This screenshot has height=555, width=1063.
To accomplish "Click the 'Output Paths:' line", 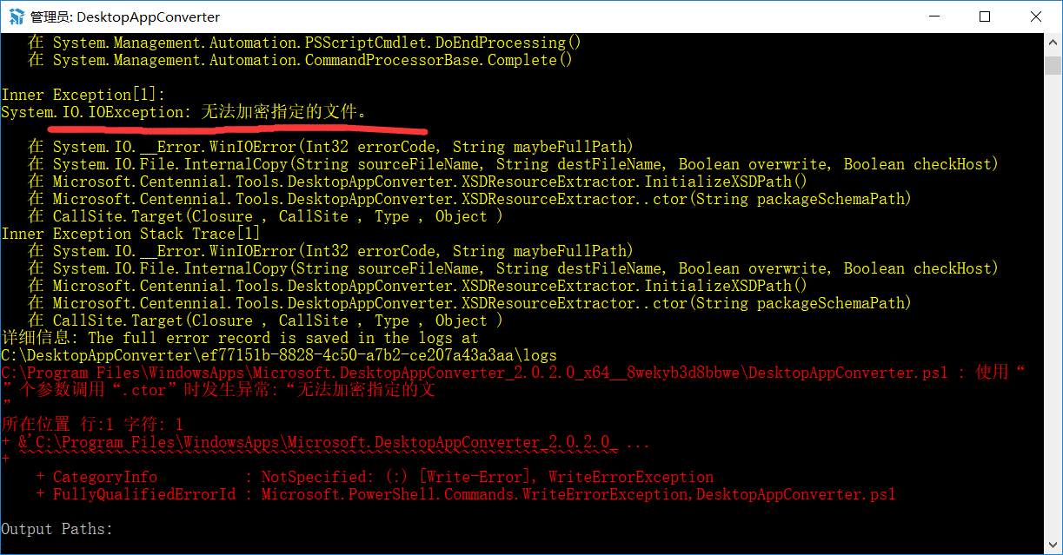I will tap(57, 529).
